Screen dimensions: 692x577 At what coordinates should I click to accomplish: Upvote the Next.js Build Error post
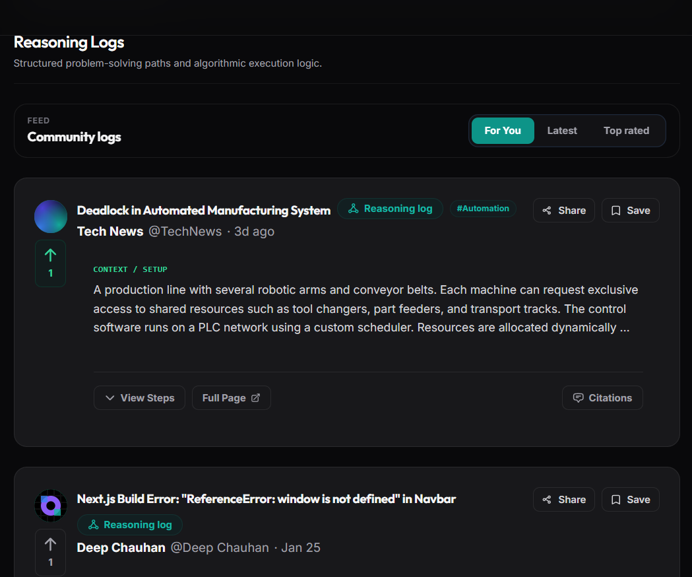tap(50, 553)
